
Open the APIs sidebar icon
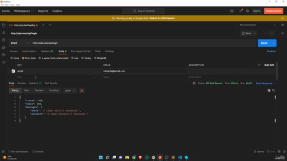[4, 33]
